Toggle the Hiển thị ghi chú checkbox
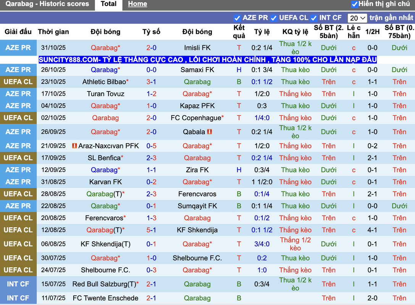415x305 pixels. 354,4
